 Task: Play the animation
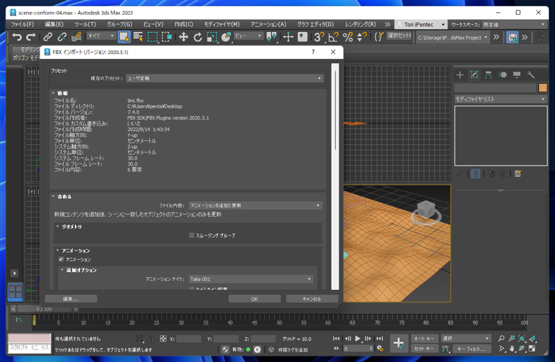point(357,338)
